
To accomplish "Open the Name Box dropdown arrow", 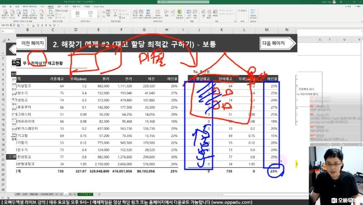I will point(14,31).
